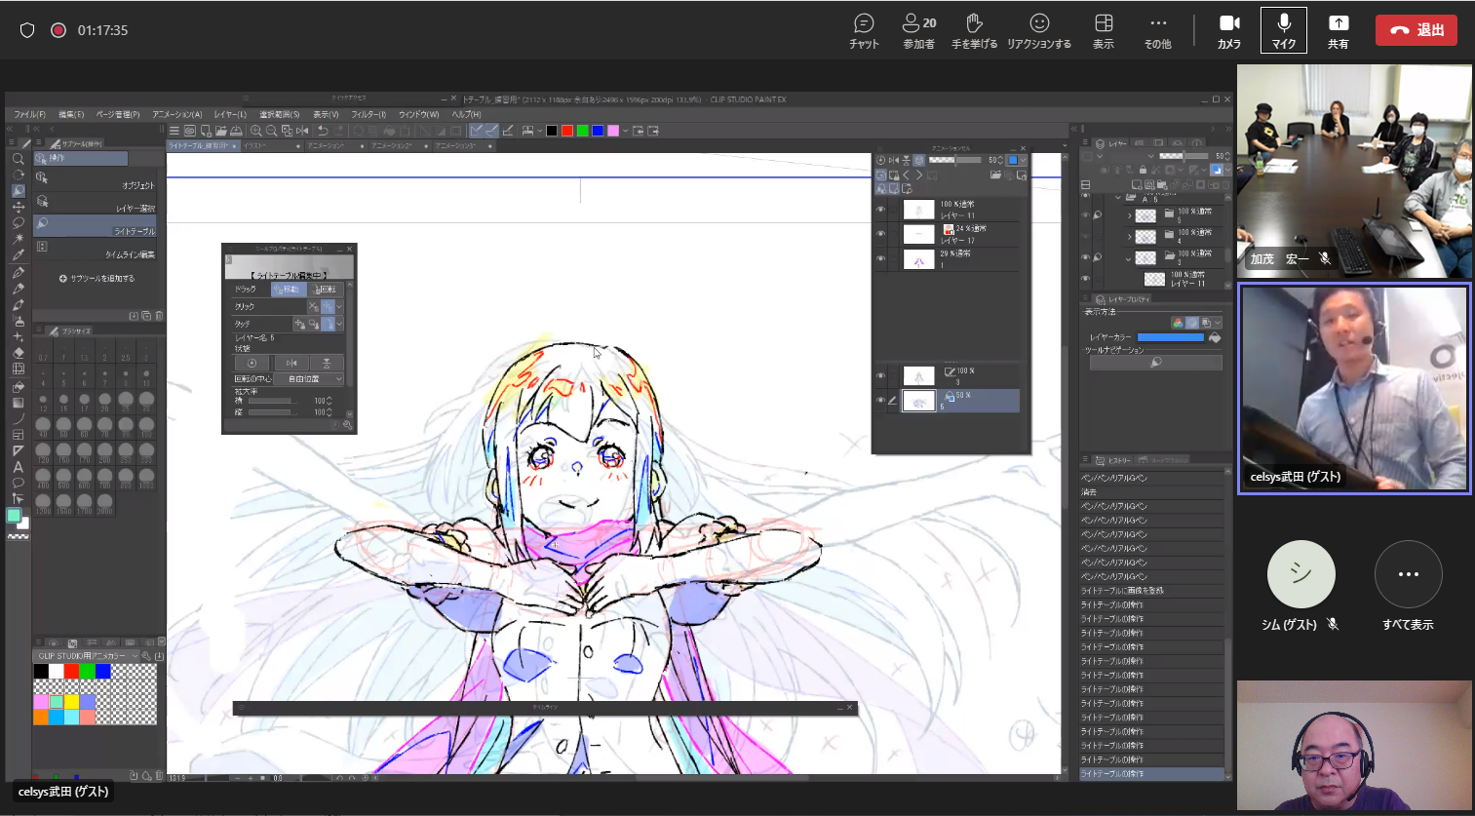This screenshot has width=1475, height=816.
Task: Open dropdown beside pink toolbar swatch
Action: [625, 131]
